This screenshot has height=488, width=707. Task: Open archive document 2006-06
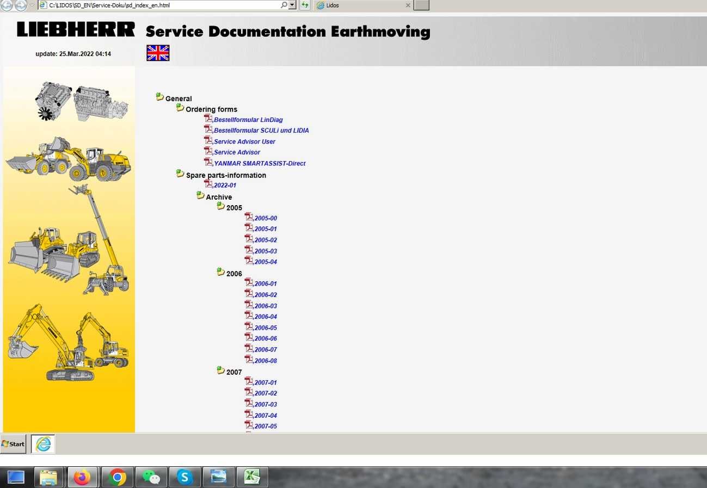click(266, 338)
